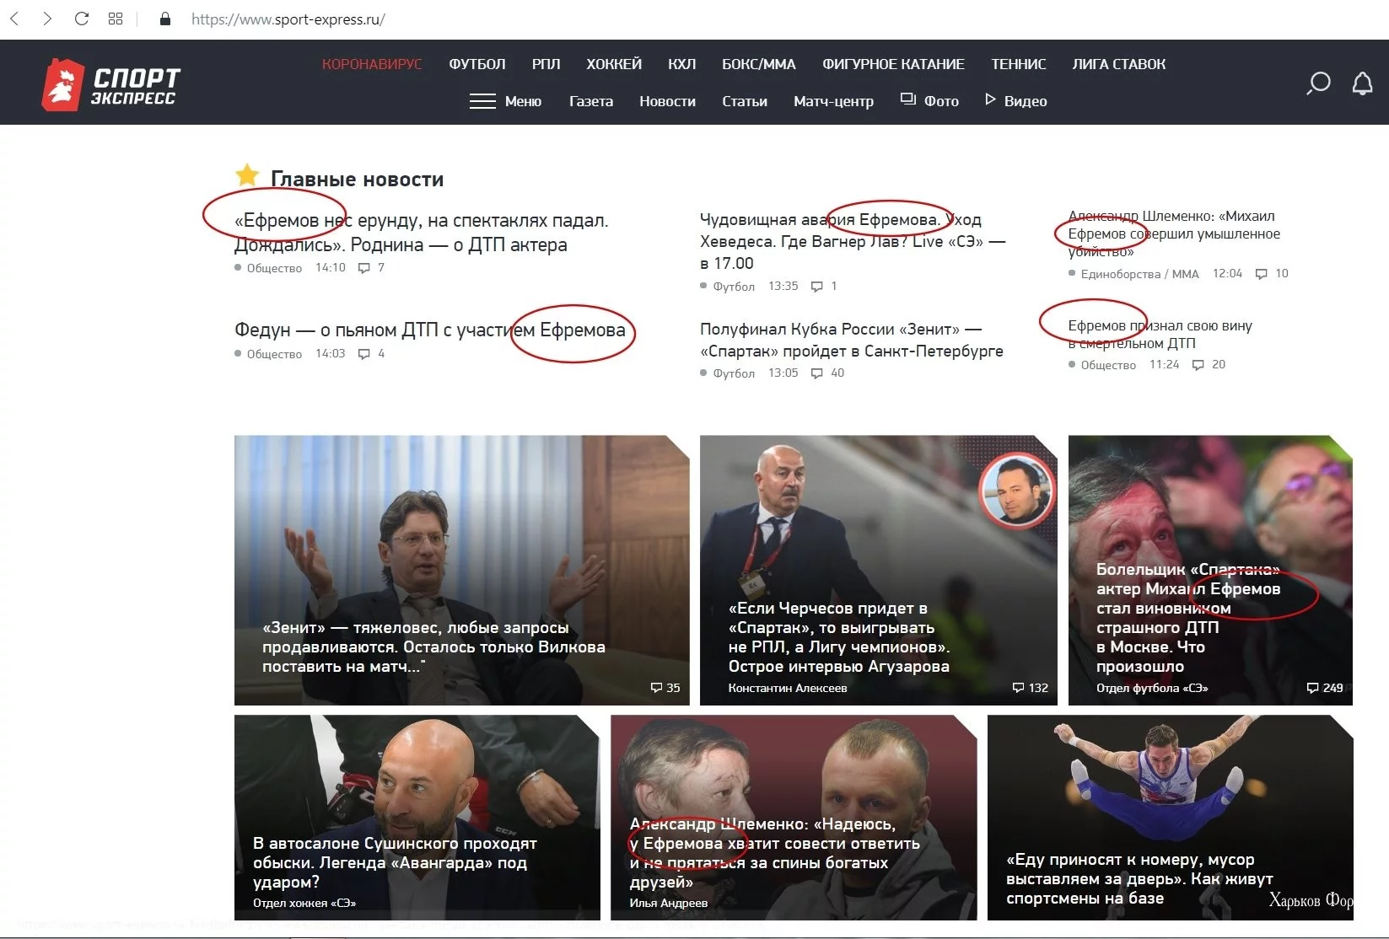Viewport: 1389px width, 939px height.
Task: Open the Фигурное катание section
Action: click(x=893, y=64)
